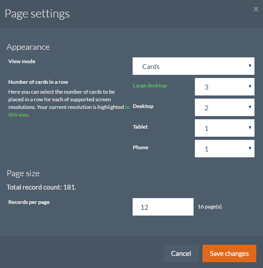Click the Phone dropdown arrow icon
The width and height of the screenshot is (263, 268).
[250, 148]
